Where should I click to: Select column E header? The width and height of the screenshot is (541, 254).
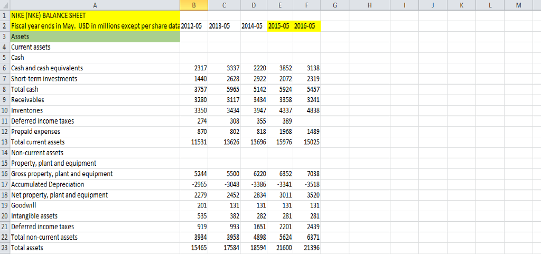(x=280, y=5)
